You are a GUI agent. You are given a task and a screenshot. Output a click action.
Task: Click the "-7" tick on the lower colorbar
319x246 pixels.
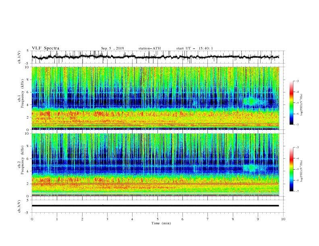(297, 191)
